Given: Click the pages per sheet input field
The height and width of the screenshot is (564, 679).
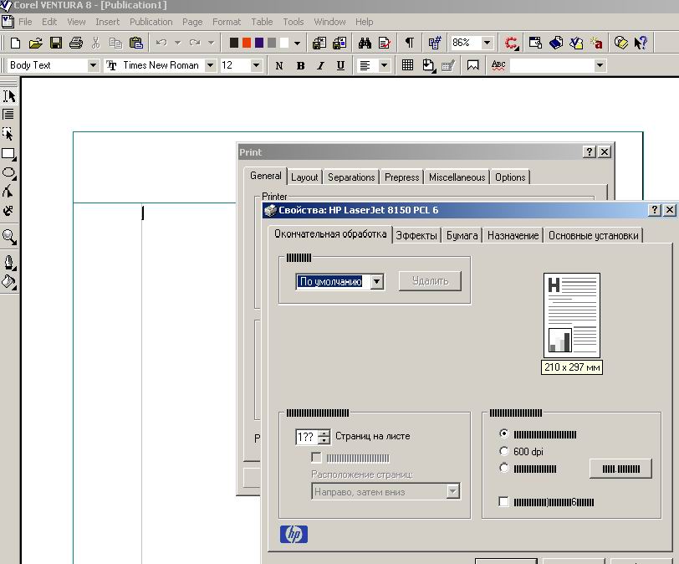Looking at the screenshot, I should [307, 437].
